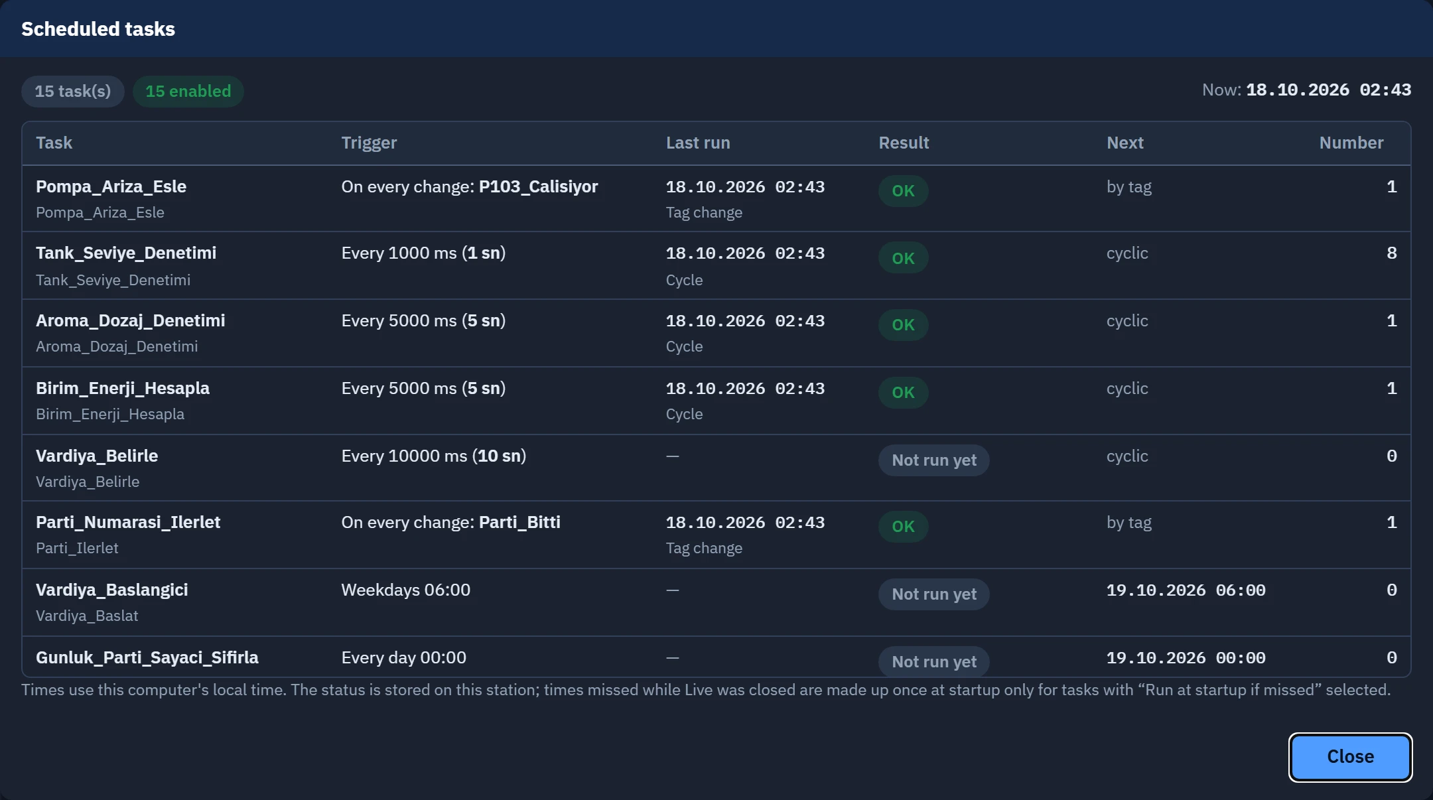1433x800 pixels.
Task: Click the OK result badge for Parti_Numarasi_Ilerlet
Action: tap(903, 527)
